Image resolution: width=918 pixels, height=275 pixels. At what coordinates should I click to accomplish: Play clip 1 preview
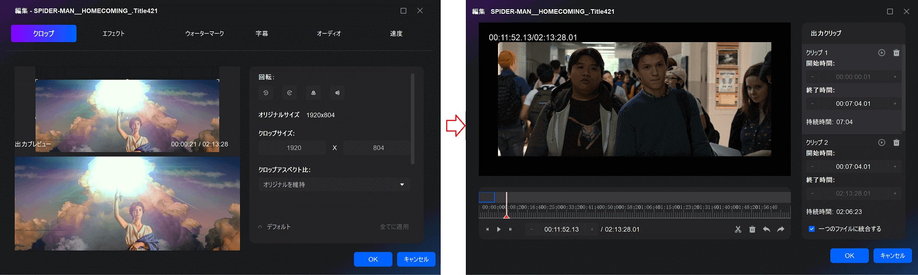click(x=882, y=53)
